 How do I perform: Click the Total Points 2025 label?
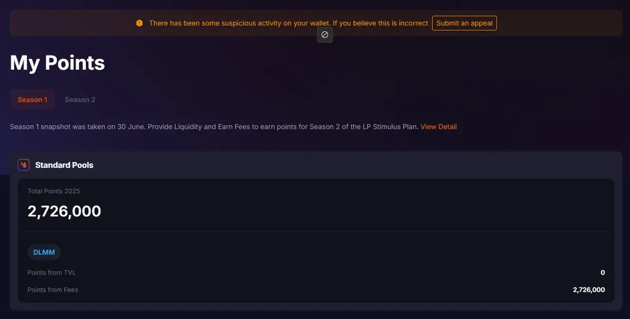point(54,191)
